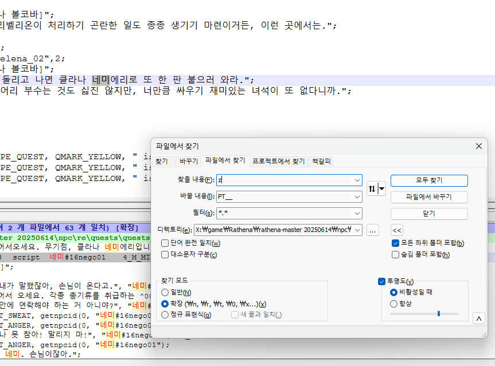
Task: Toggle the 대소문자 구분 checkbox
Action: tap(165, 254)
